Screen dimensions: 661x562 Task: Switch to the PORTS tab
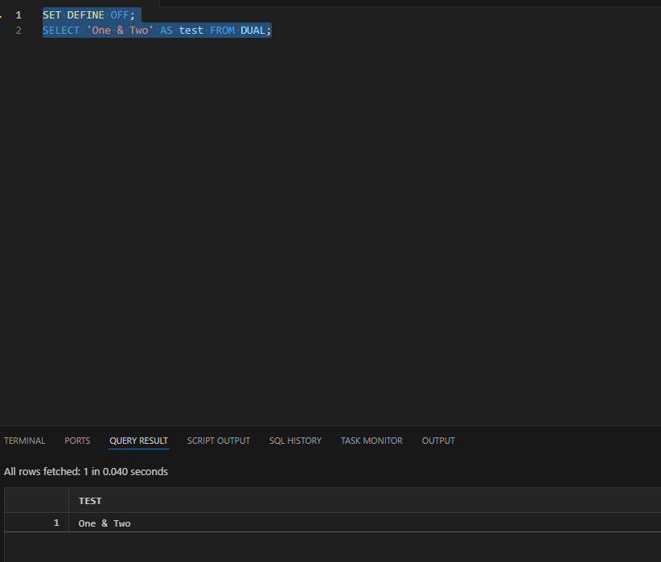click(x=77, y=441)
